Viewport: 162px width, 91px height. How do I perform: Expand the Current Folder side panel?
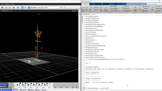[82, 20]
